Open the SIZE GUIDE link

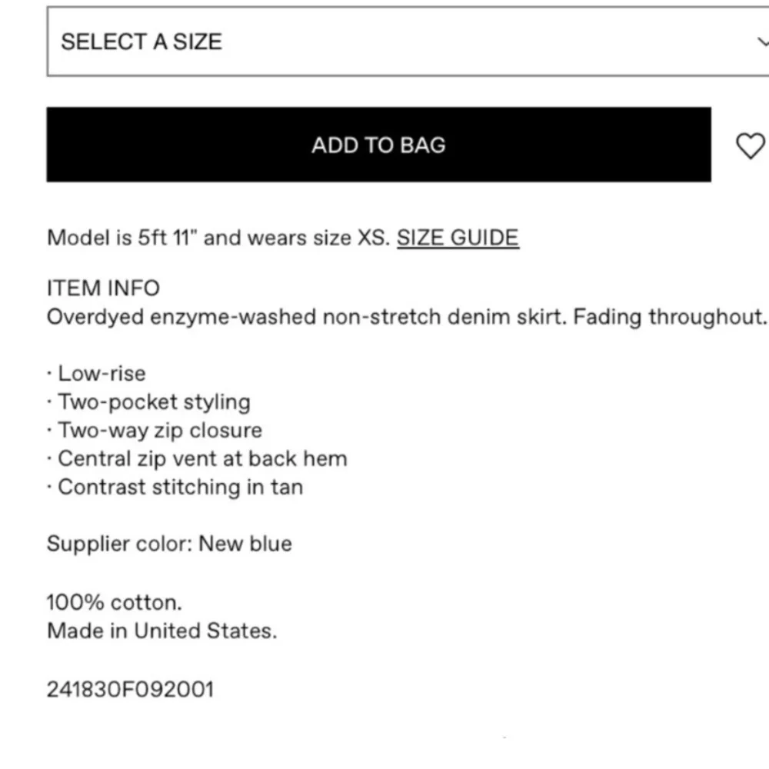pos(458,238)
